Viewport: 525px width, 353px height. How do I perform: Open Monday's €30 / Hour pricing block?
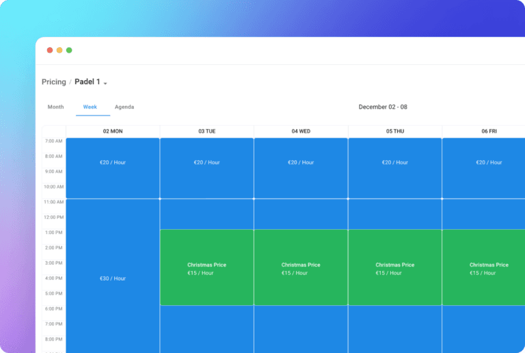coord(113,276)
